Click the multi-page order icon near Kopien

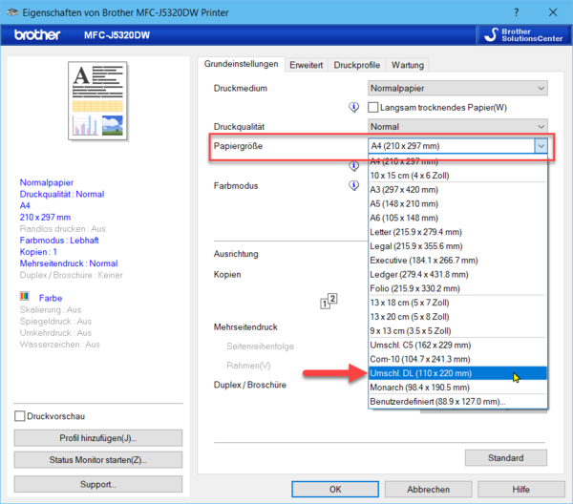[329, 302]
